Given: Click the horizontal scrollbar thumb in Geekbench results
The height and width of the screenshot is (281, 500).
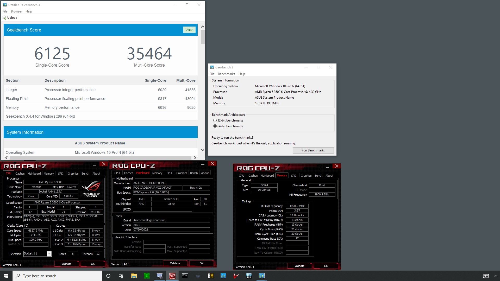Looking at the screenshot, I should (x=101, y=158).
